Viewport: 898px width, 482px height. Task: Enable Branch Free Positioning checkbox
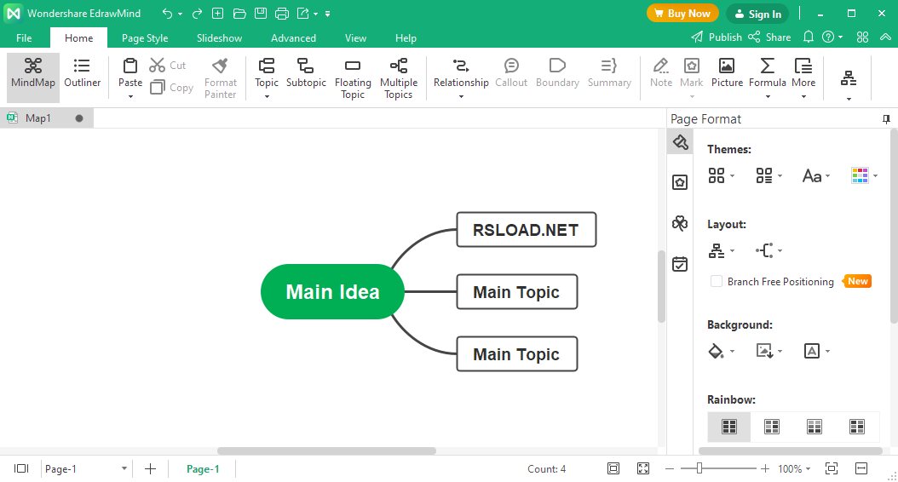point(716,281)
